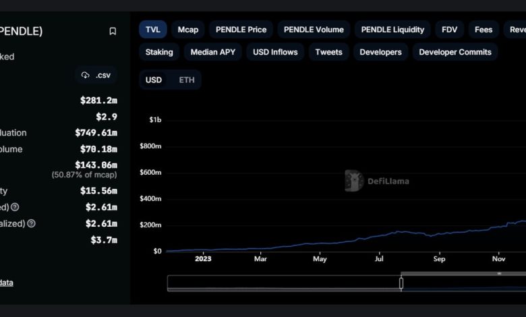Bookmark the PENDLE protocol
This screenshot has height=317, width=526.
pos(113,31)
